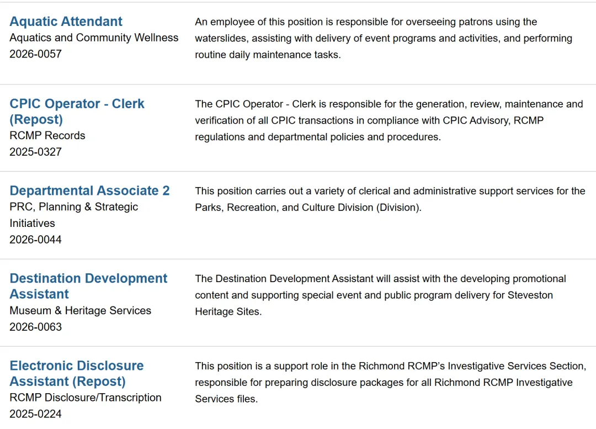Click job ID 2026-0044
596x429 pixels.
coord(35,239)
